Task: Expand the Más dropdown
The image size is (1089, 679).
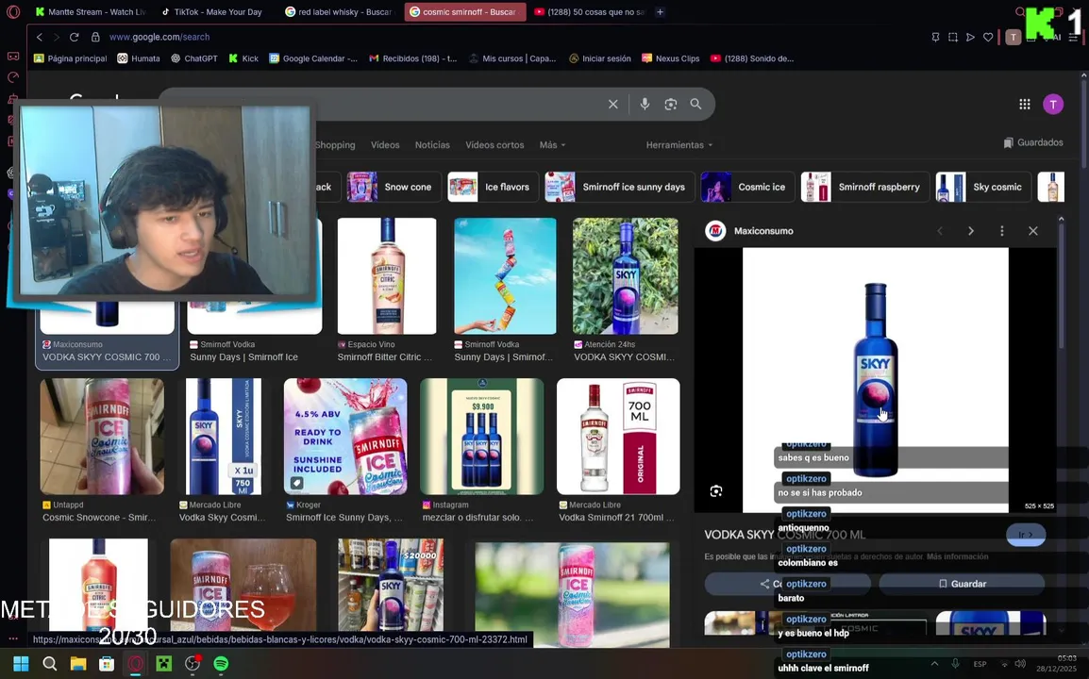Action: click(x=552, y=145)
